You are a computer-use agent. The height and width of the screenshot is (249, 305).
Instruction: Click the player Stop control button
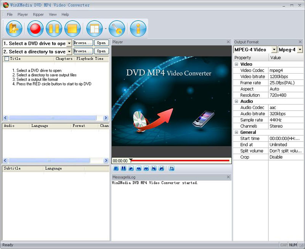click(x=116, y=168)
